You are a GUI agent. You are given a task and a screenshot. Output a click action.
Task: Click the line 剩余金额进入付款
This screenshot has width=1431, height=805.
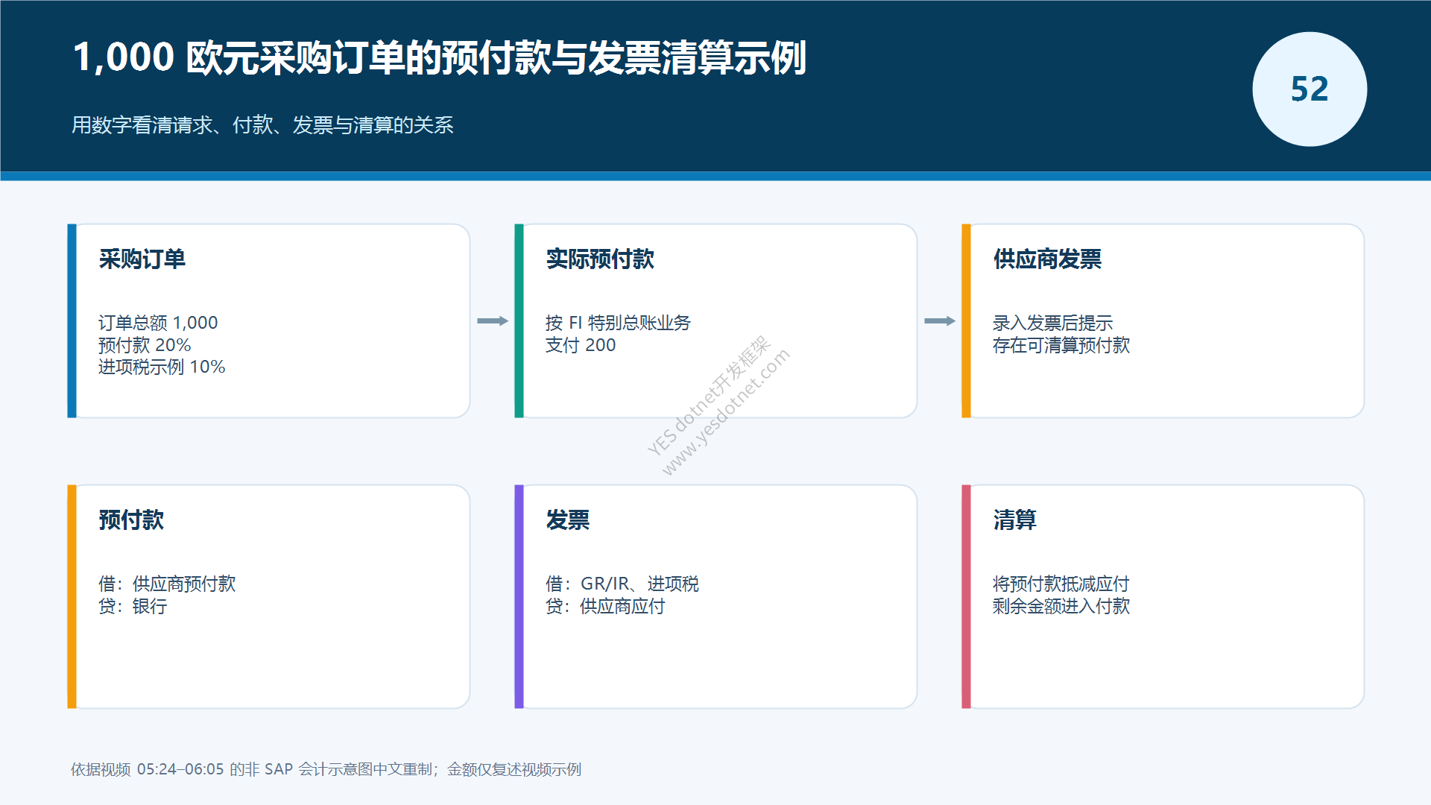point(1061,606)
